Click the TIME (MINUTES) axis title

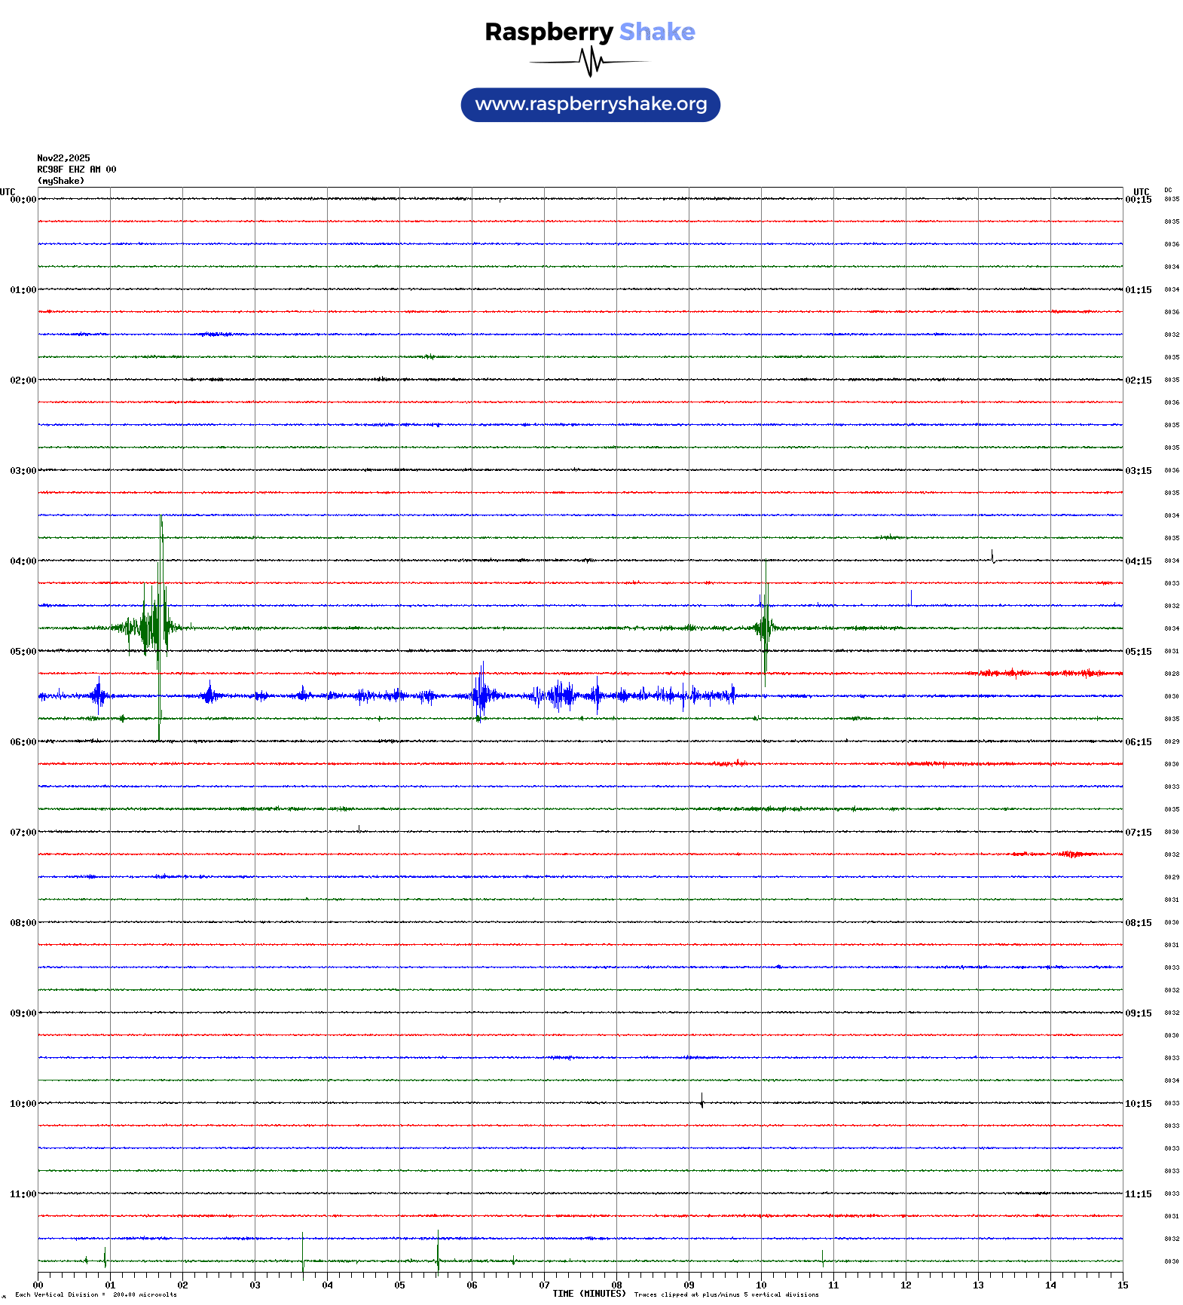588,1294
